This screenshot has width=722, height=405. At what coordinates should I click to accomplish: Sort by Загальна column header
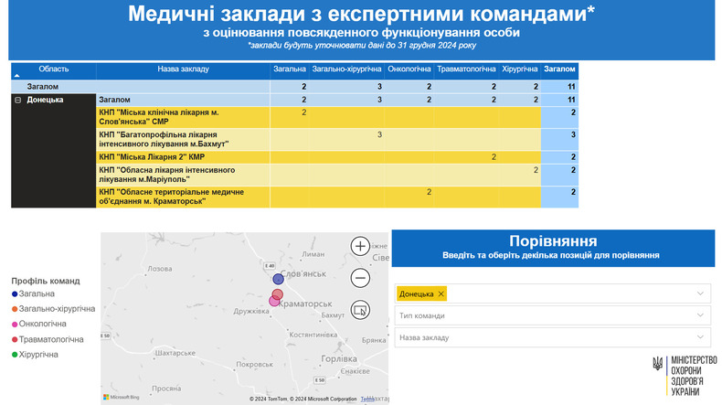click(289, 69)
